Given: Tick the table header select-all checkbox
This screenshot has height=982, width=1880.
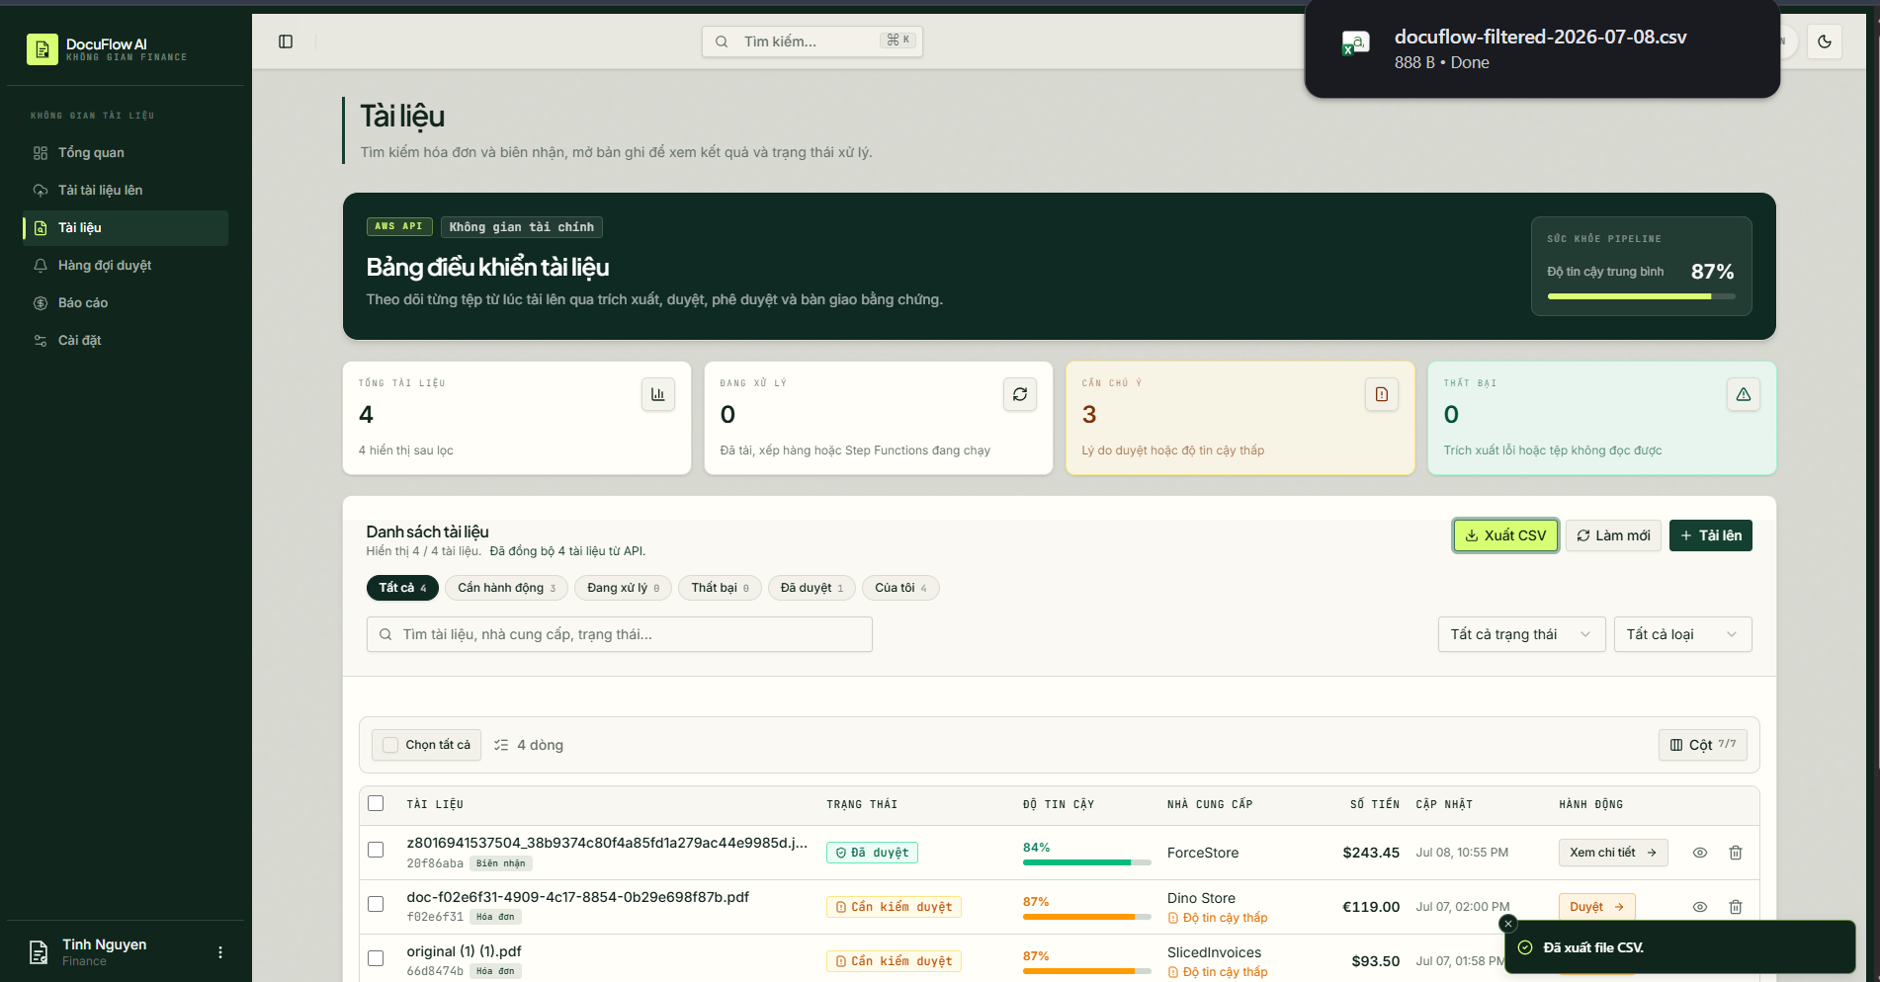Looking at the screenshot, I should pyautogui.click(x=376, y=803).
